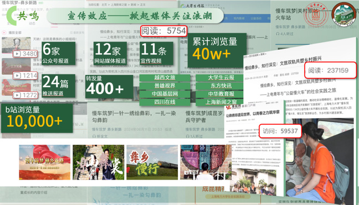Viewport: 359px width, 205px height.
Task: Click the 阅读: 237159 counter box
Action: (330, 70)
